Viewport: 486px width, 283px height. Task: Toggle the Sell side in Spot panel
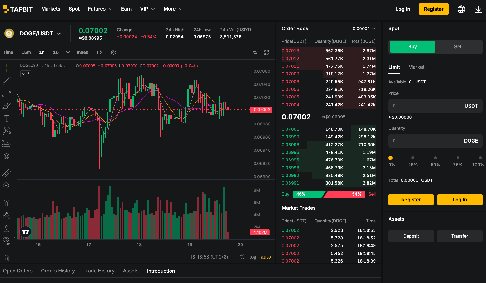(x=458, y=47)
